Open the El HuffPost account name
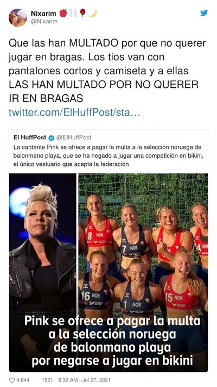This screenshot has width=217, height=387. pos(30,138)
